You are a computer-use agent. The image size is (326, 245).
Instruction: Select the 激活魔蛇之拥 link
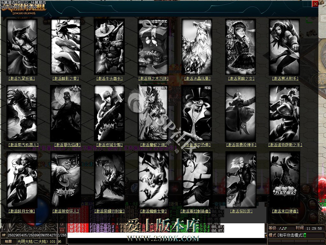pos(153,145)
